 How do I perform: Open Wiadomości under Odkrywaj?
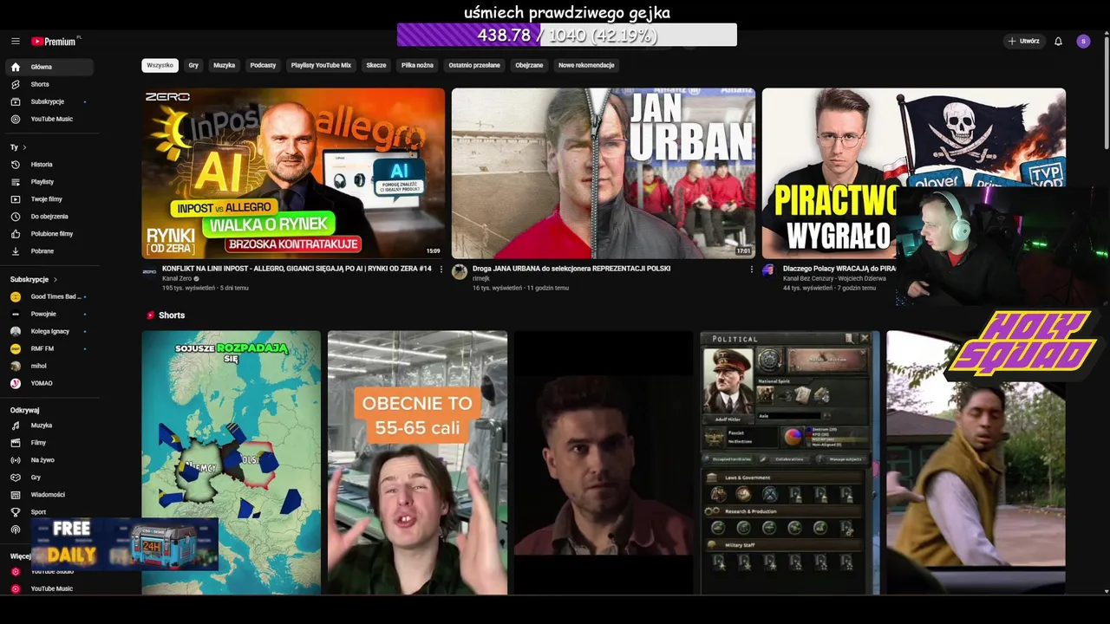point(49,494)
